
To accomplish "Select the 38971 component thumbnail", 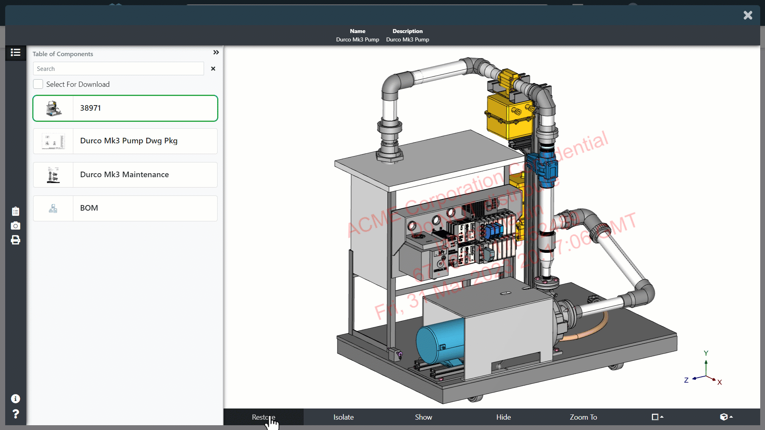I will (53, 108).
